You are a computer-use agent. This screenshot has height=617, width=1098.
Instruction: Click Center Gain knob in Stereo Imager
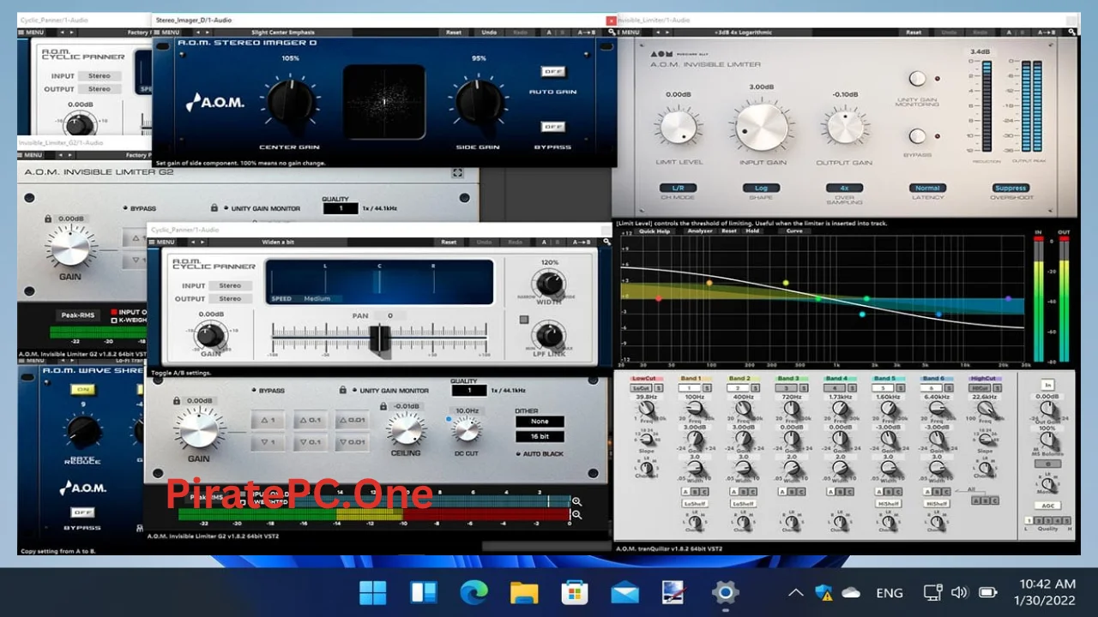(x=289, y=103)
